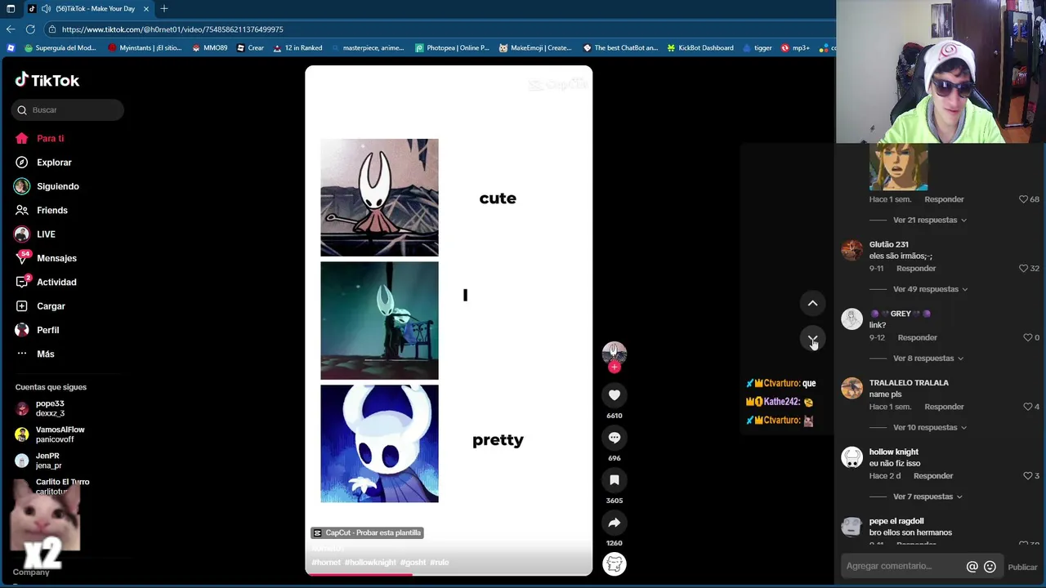
Task: Click the TikTok logo
Action: click(47, 80)
